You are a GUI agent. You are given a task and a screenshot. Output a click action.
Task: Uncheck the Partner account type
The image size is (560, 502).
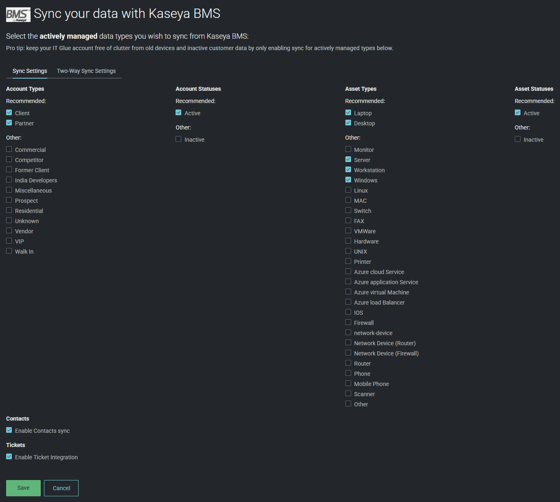[x=9, y=122]
